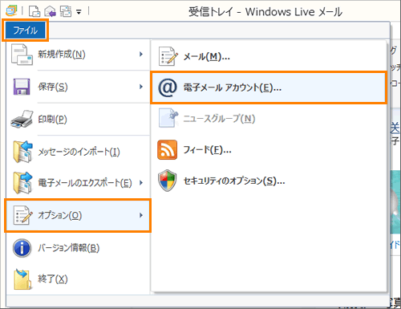Viewport: 401px width, 309px height.
Task: Click the 新規作成 document icon
Action: [x=22, y=55]
